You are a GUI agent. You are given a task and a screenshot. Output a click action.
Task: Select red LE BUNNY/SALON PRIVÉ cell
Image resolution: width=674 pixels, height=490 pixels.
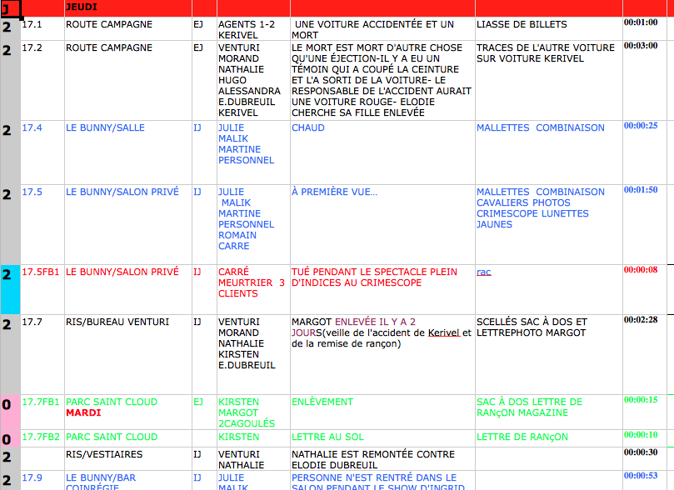pyautogui.click(x=128, y=289)
